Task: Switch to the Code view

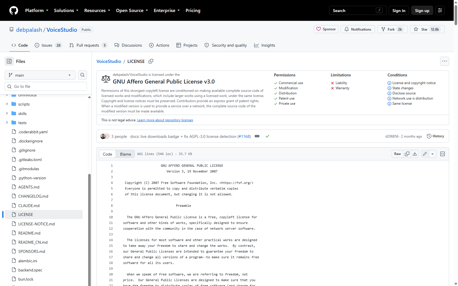Action: [107, 154]
